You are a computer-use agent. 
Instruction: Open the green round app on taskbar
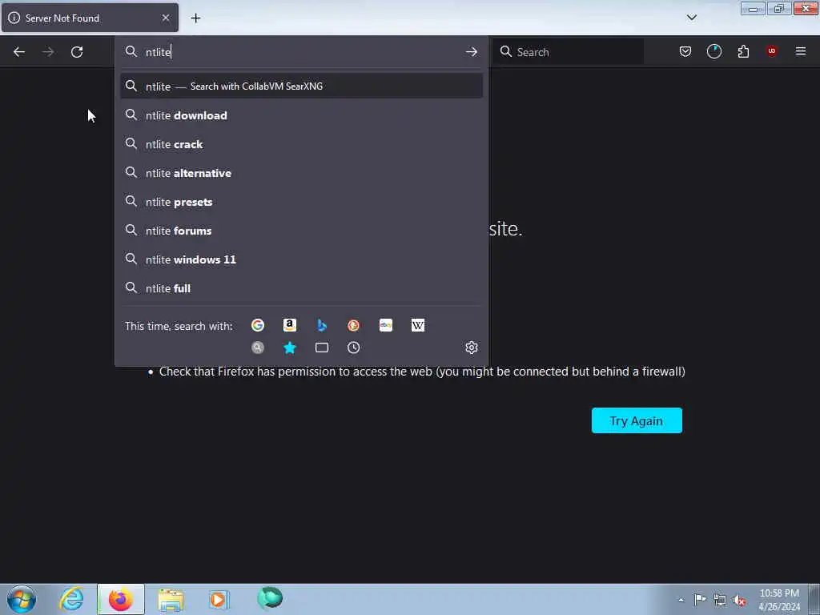pyautogui.click(x=270, y=597)
